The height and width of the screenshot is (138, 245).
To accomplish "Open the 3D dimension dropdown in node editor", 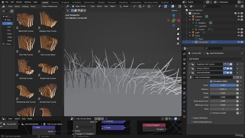I will 85,127.
